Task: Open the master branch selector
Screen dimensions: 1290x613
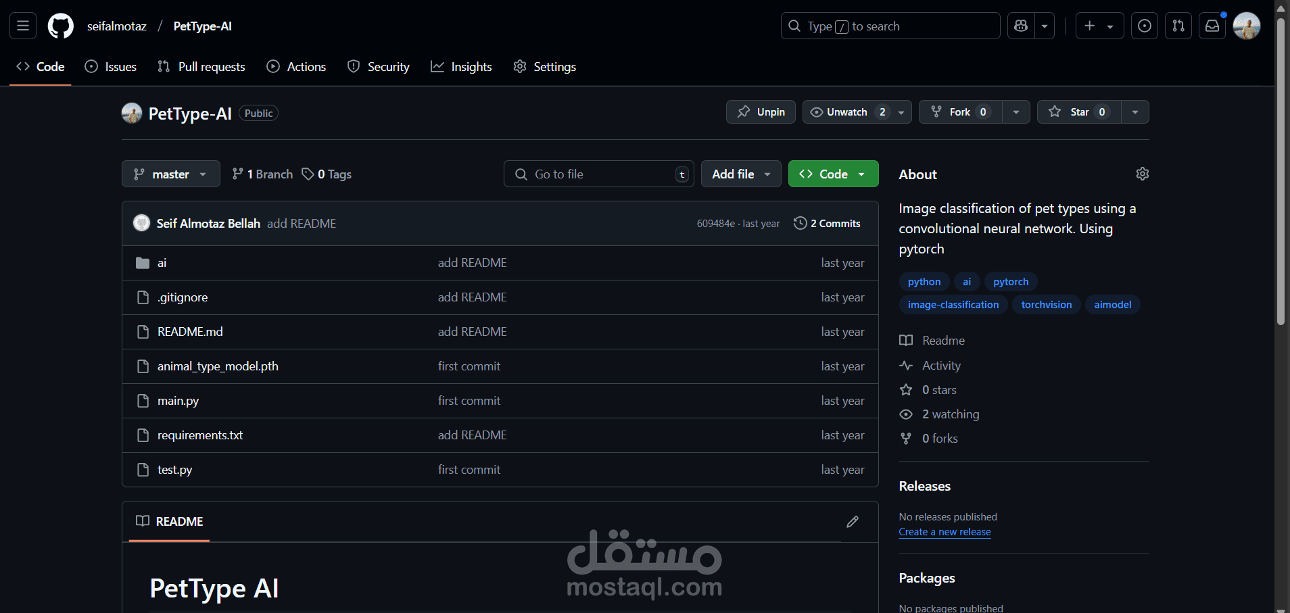Action: pyautogui.click(x=171, y=174)
